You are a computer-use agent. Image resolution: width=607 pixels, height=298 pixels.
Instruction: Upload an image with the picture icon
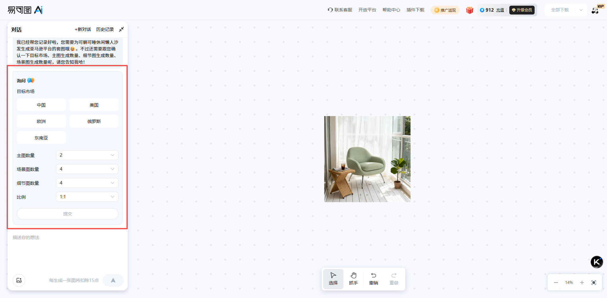[x=19, y=280]
